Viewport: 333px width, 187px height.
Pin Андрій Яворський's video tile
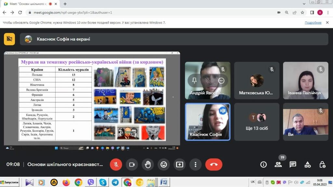pyautogui.click(x=194, y=81)
